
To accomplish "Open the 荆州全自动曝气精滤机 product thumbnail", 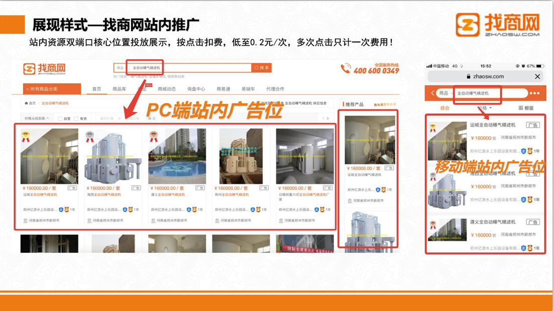I will pyautogui.click(x=241, y=156).
